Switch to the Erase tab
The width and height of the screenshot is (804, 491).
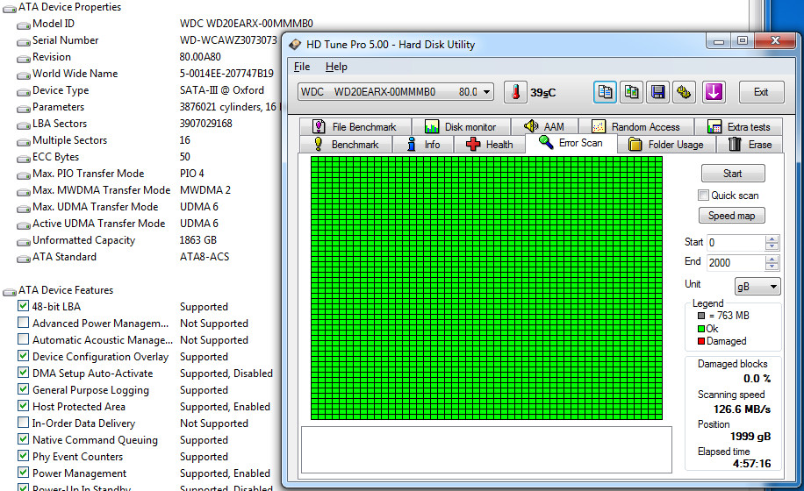click(x=750, y=145)
